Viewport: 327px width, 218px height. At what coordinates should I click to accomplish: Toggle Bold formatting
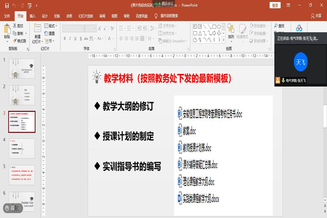coord(65,38)
